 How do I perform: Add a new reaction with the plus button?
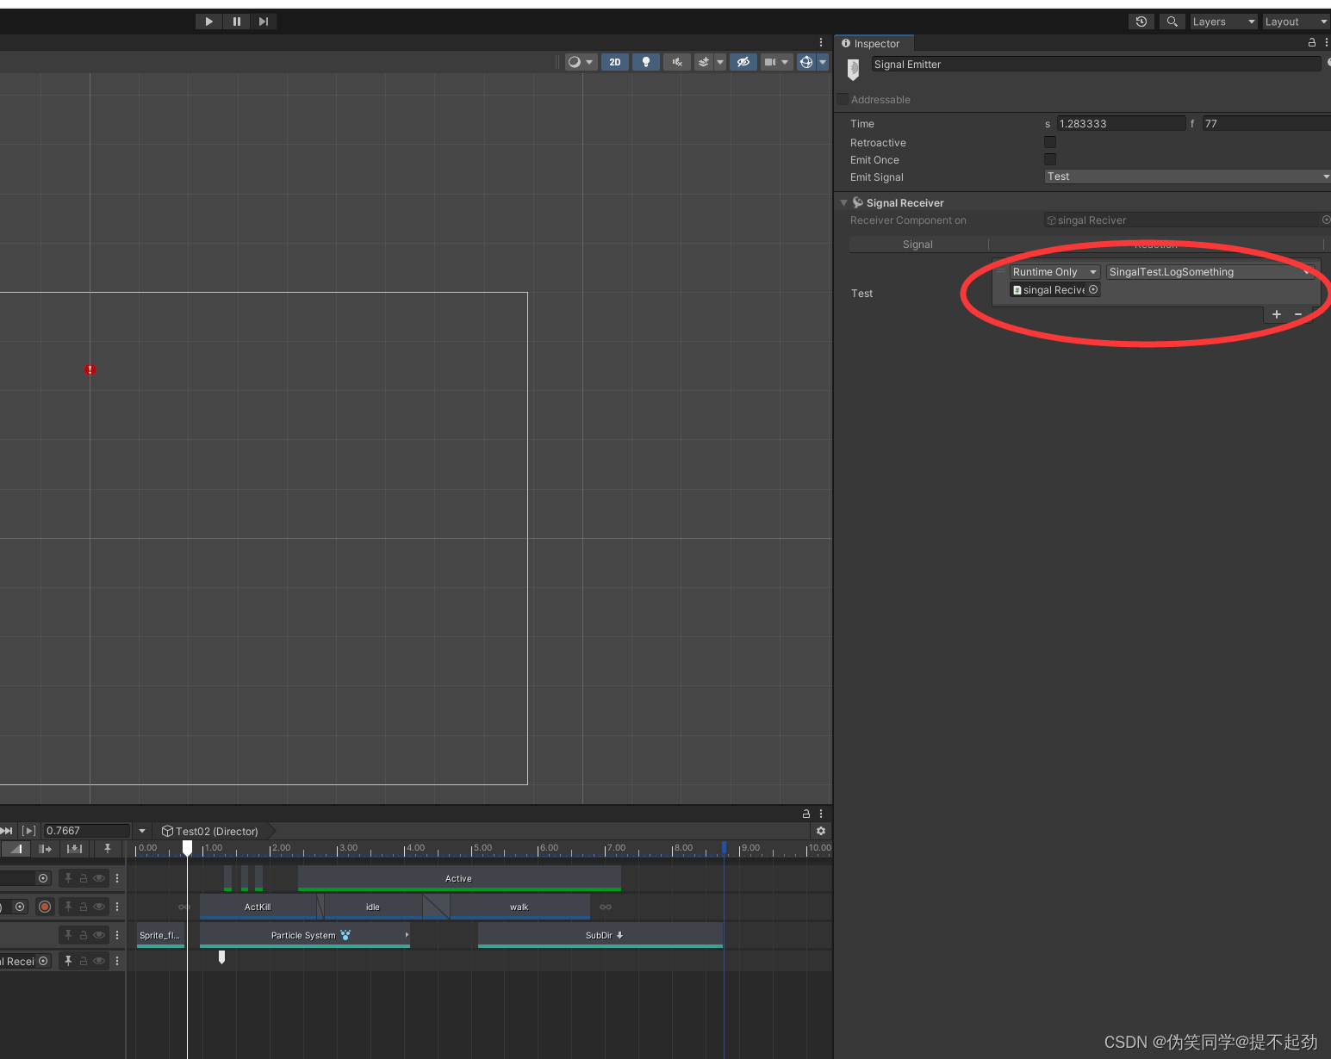pos(1276,314)
